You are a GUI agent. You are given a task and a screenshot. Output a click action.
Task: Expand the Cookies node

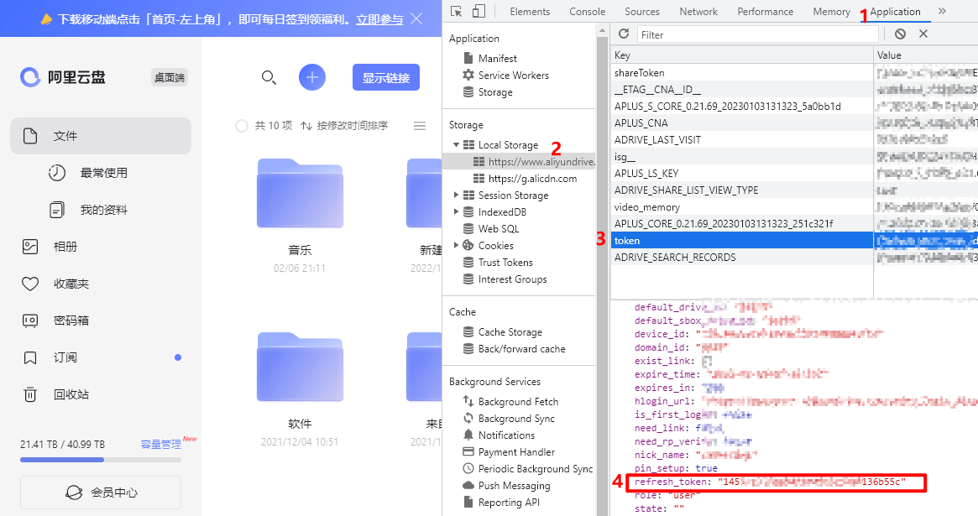coord(457,246)
